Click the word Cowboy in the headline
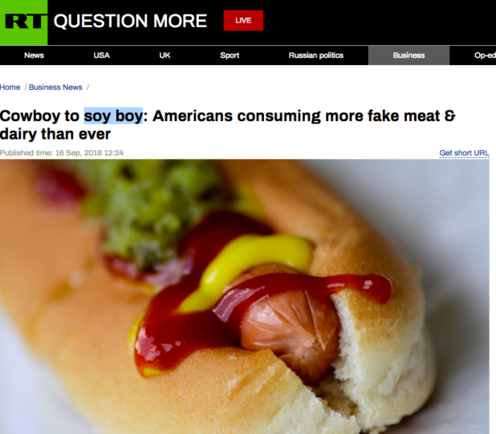This screenshot has width=496, height=434. click(x=30, y=116)
